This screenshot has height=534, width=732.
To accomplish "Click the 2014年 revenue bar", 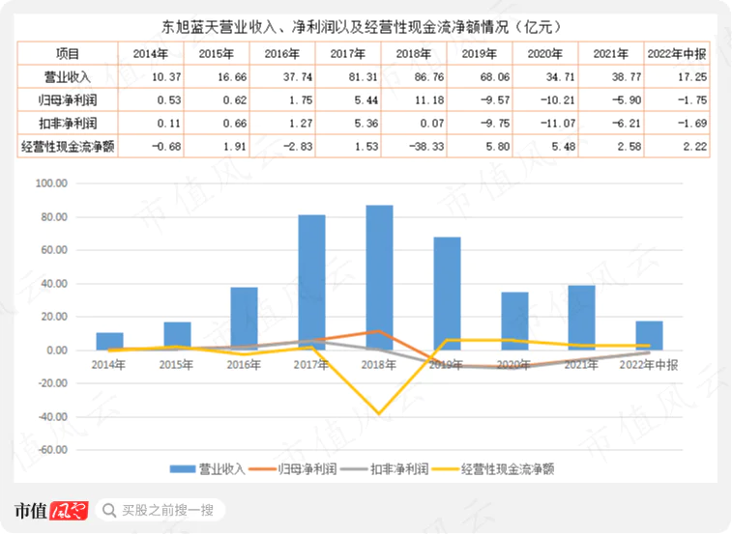I will [x=109, y=341].
